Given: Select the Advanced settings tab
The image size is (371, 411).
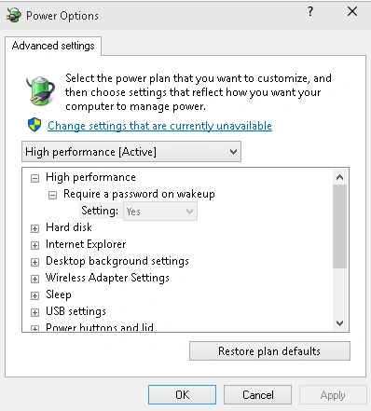Looking at the screenshot, I should 53,46.
